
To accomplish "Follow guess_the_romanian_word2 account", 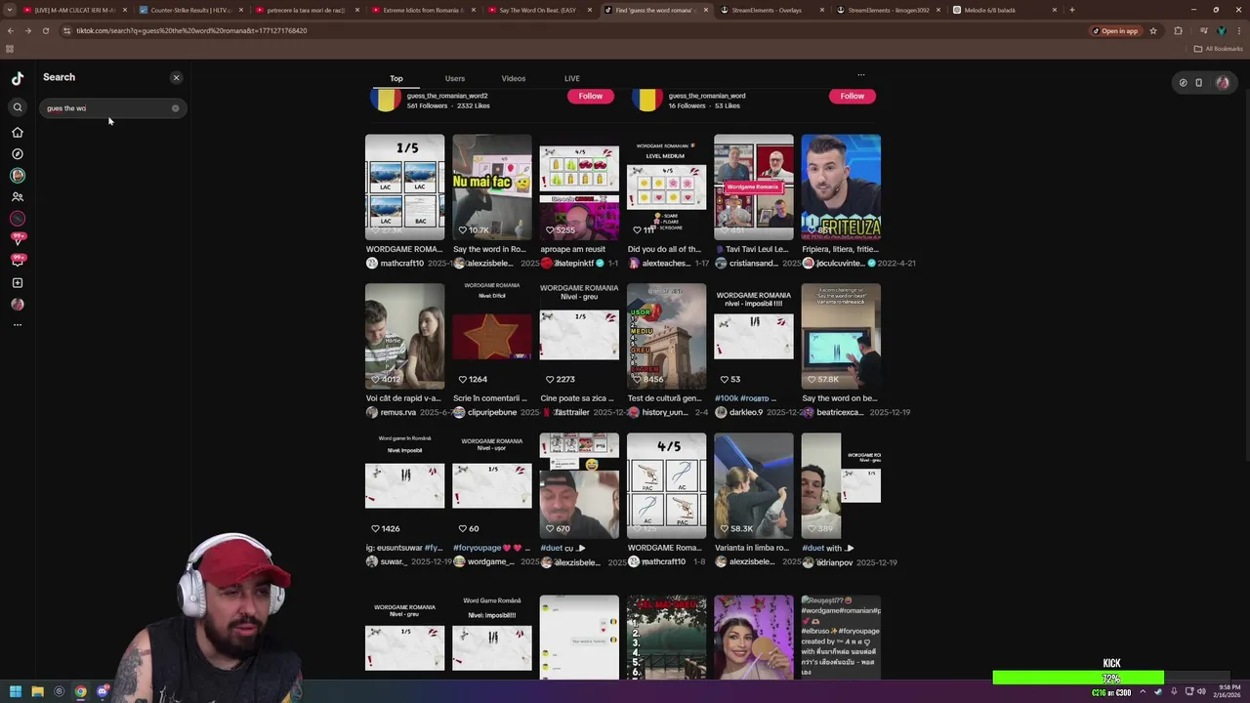I will click(591, 96).
